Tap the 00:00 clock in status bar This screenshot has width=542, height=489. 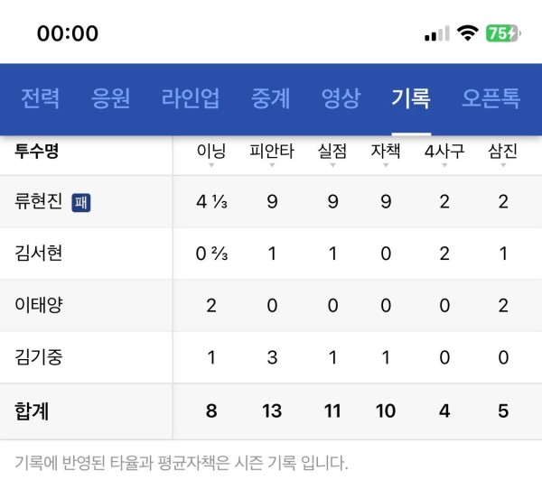pyautogui.click(x=68, y=33)
